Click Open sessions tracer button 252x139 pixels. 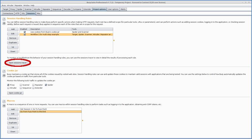(18, 63)
